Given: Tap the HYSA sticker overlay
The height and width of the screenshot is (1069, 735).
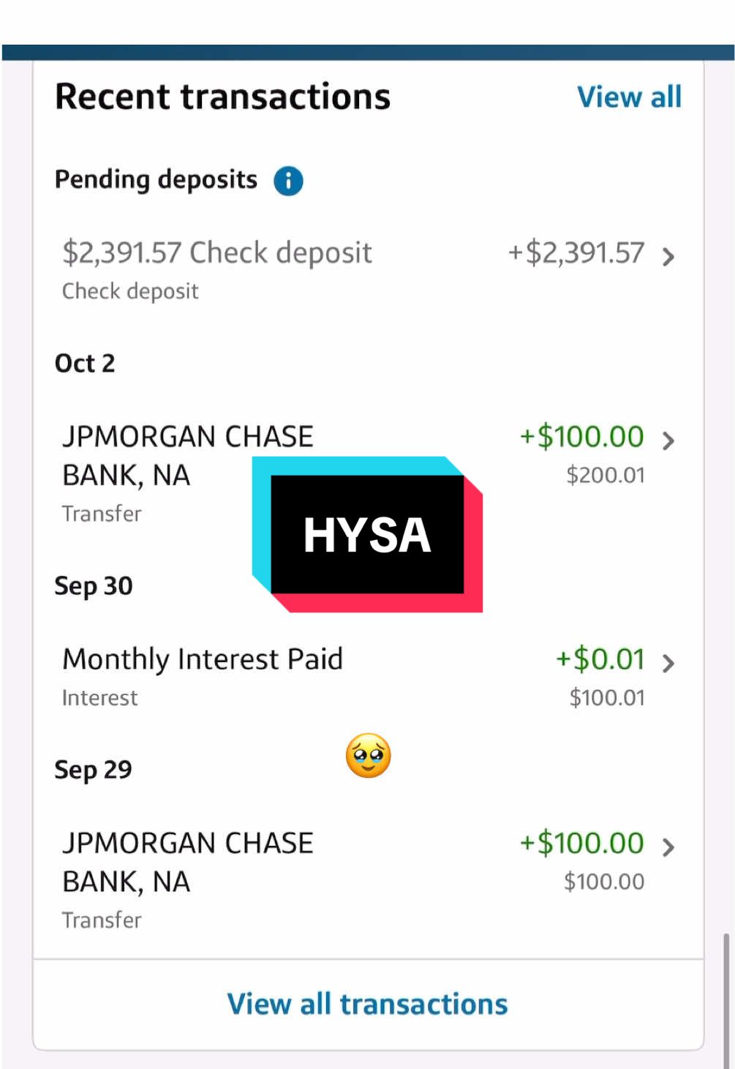Looking at the screenshot, I should 367,535.
